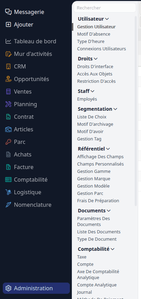Open the Parc key icon
Image resolution: width=141 pixels, height=299 pixels.
[8, 142]
